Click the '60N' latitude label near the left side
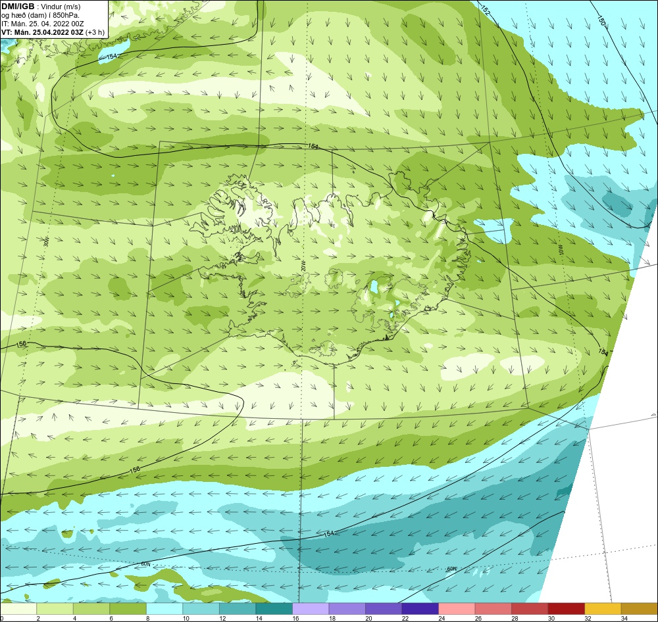The height and width of the screenshot is (622, 658). (145, 564)
